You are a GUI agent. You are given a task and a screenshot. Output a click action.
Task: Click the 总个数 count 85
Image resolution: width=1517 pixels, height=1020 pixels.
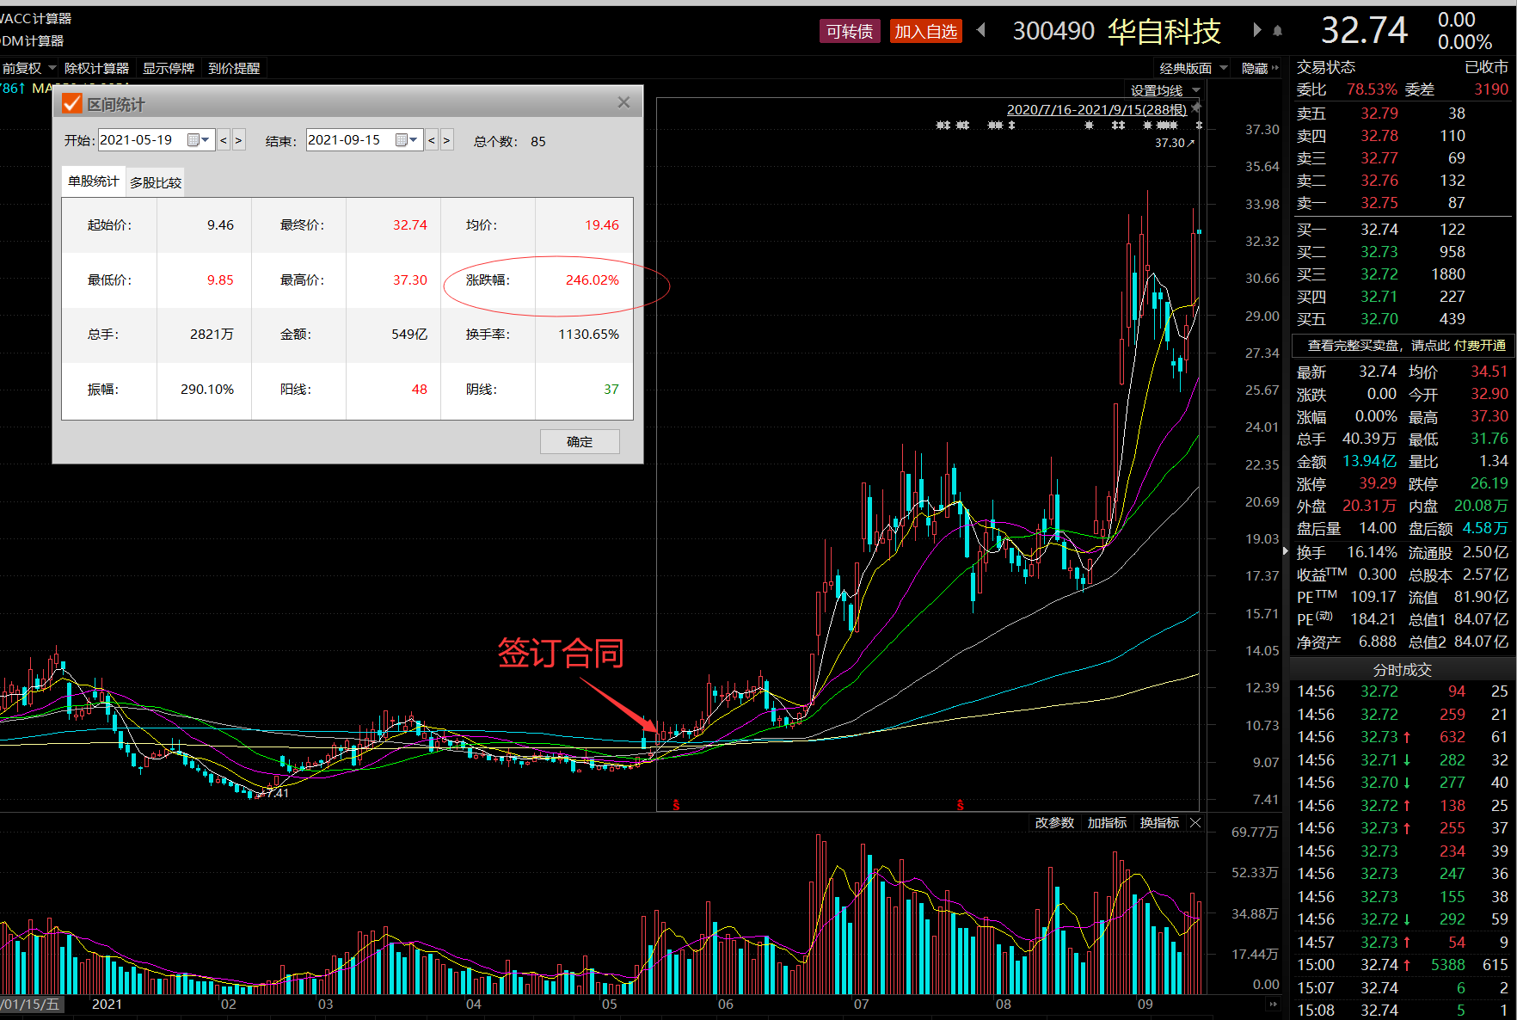tap(538, 141)
